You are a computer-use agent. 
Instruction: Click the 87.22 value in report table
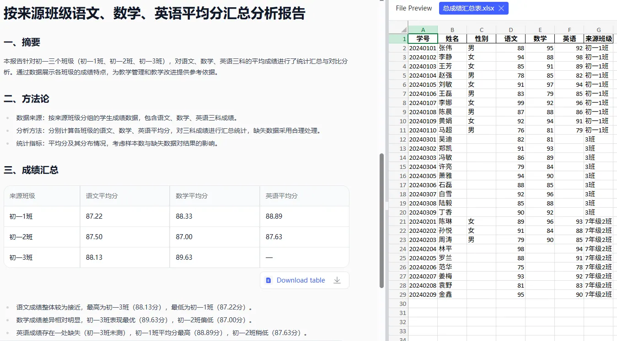94,216
